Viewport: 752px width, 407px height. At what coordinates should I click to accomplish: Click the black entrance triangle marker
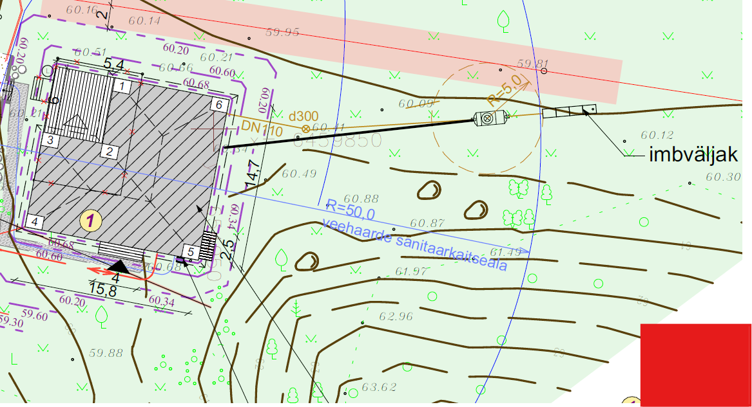(x=119, y=266)
